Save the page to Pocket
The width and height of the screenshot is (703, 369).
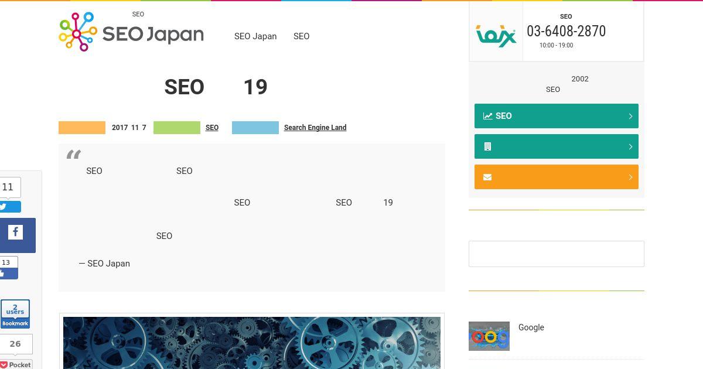(16, 364)
